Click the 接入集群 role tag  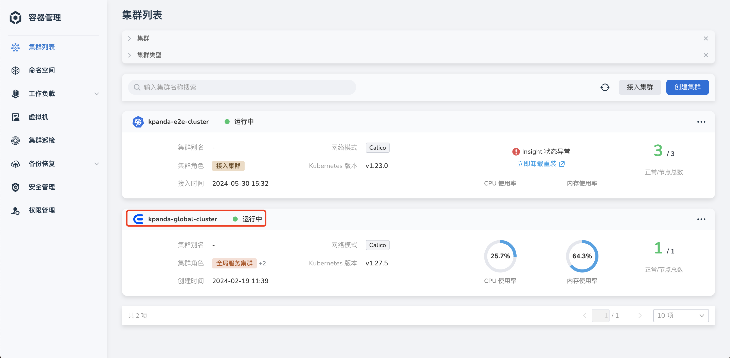pyautogui.click(x=228, y=166)
